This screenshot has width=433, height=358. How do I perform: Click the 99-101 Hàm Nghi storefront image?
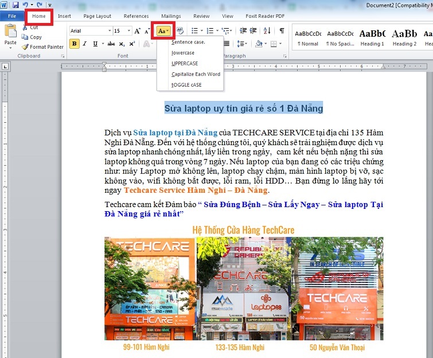150,289
